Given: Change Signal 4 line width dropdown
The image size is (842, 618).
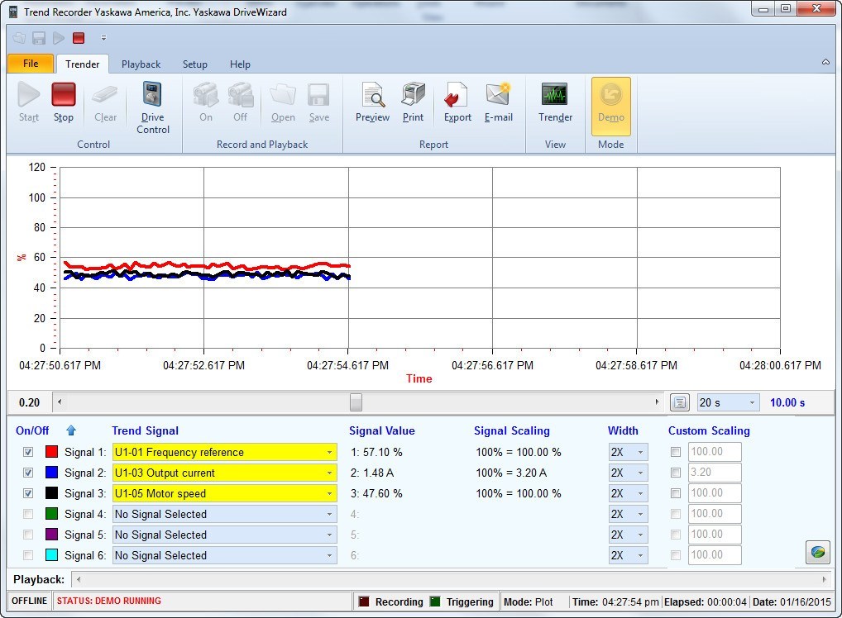Looking at the screenshot, I should click(x=628, y=514).
